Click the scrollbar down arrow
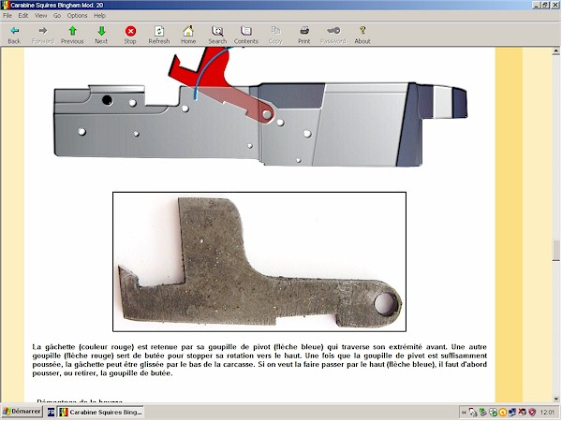 pos(555,399)
